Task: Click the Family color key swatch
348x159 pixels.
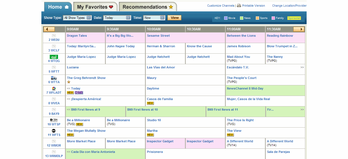Action: 273,18
